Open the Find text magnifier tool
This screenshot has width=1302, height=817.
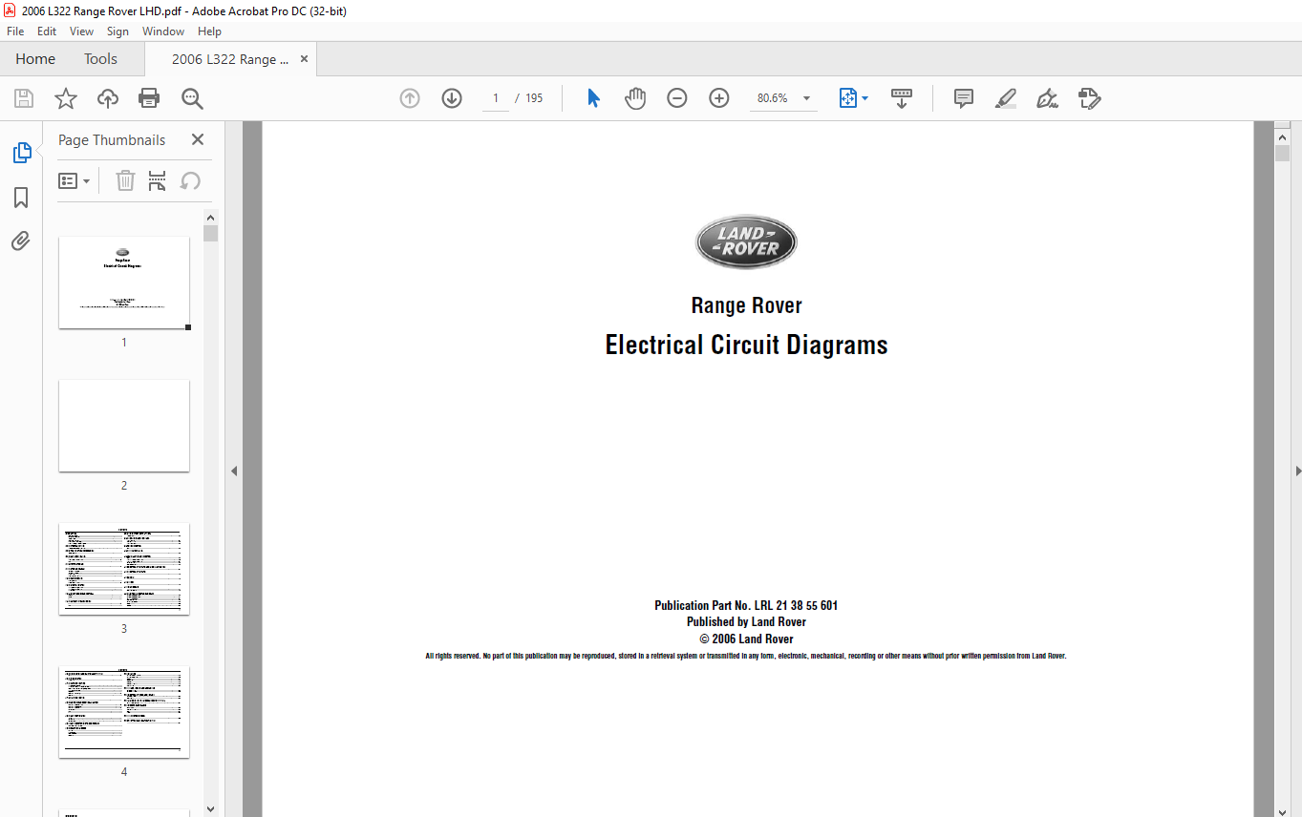pos(192,98)
